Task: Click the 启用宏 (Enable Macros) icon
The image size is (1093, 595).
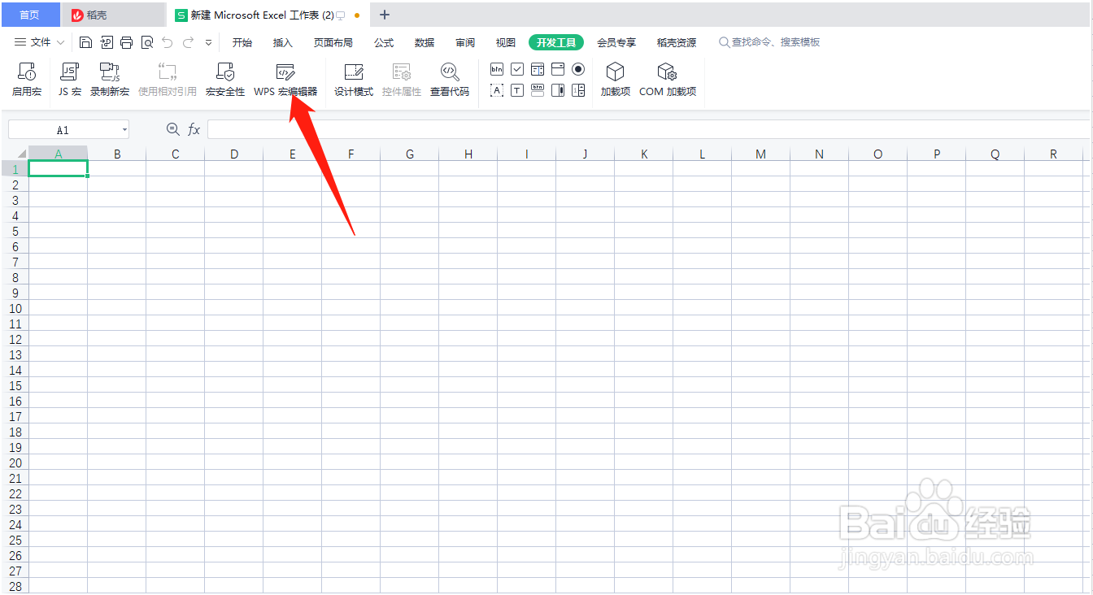Action: [x=27, y=72]
